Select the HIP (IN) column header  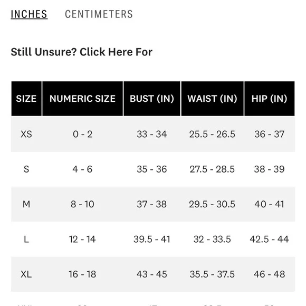pos(269,99)
